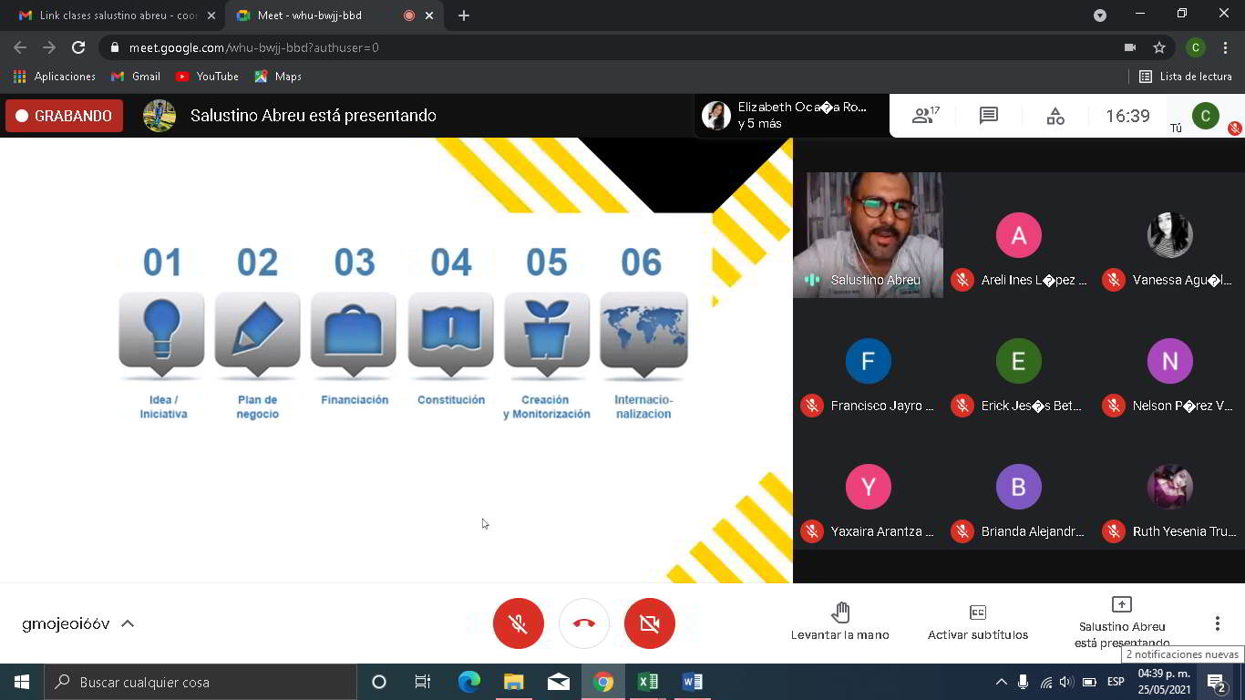Show hidden system tray icons chevron
The image size is (1245, 700).
1001,682
